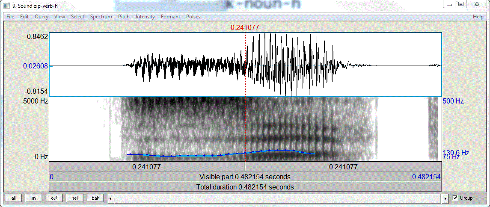
Task: Click the 'bak' zoom back button
Action: coord(95,198)
